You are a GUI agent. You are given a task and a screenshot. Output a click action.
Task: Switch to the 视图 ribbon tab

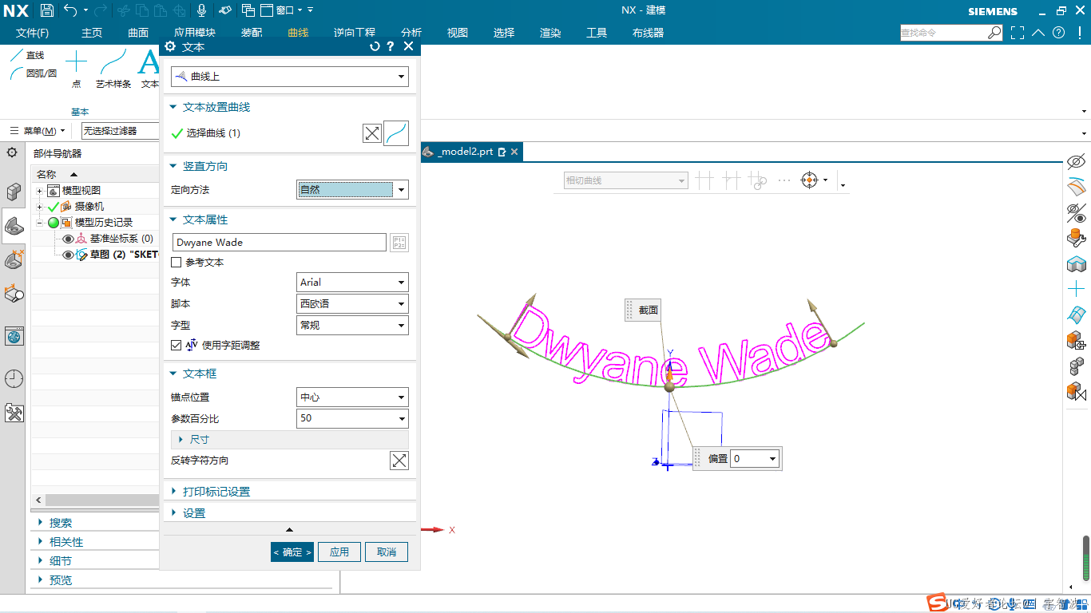point(458,33)
